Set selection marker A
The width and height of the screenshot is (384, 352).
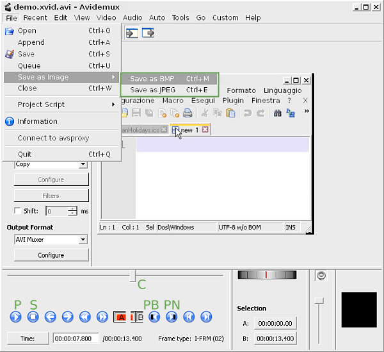pos(120,317)
